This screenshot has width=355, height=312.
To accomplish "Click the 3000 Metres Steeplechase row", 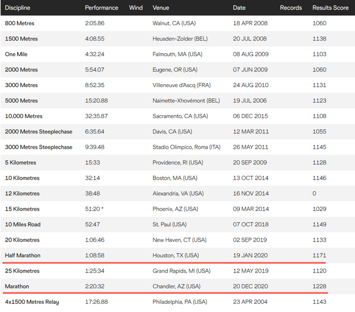I will 39,147.
